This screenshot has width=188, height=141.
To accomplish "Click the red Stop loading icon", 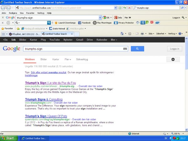I will (129, 8).
